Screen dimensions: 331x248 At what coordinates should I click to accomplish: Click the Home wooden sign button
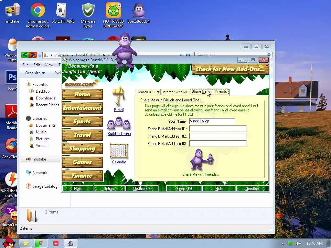click(x=82, y=94)
